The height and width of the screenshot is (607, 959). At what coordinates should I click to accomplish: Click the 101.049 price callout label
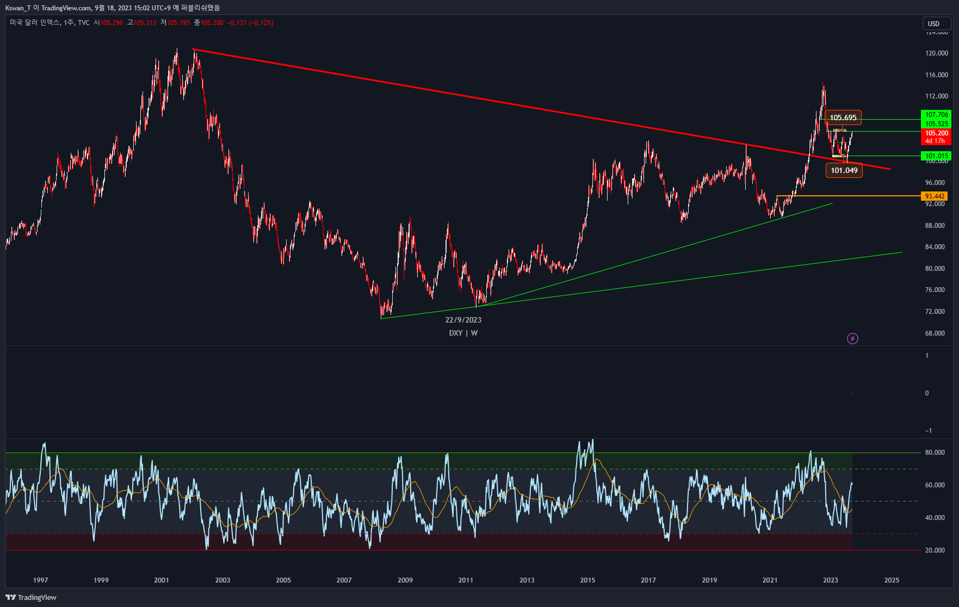click(x=844, y=170)
